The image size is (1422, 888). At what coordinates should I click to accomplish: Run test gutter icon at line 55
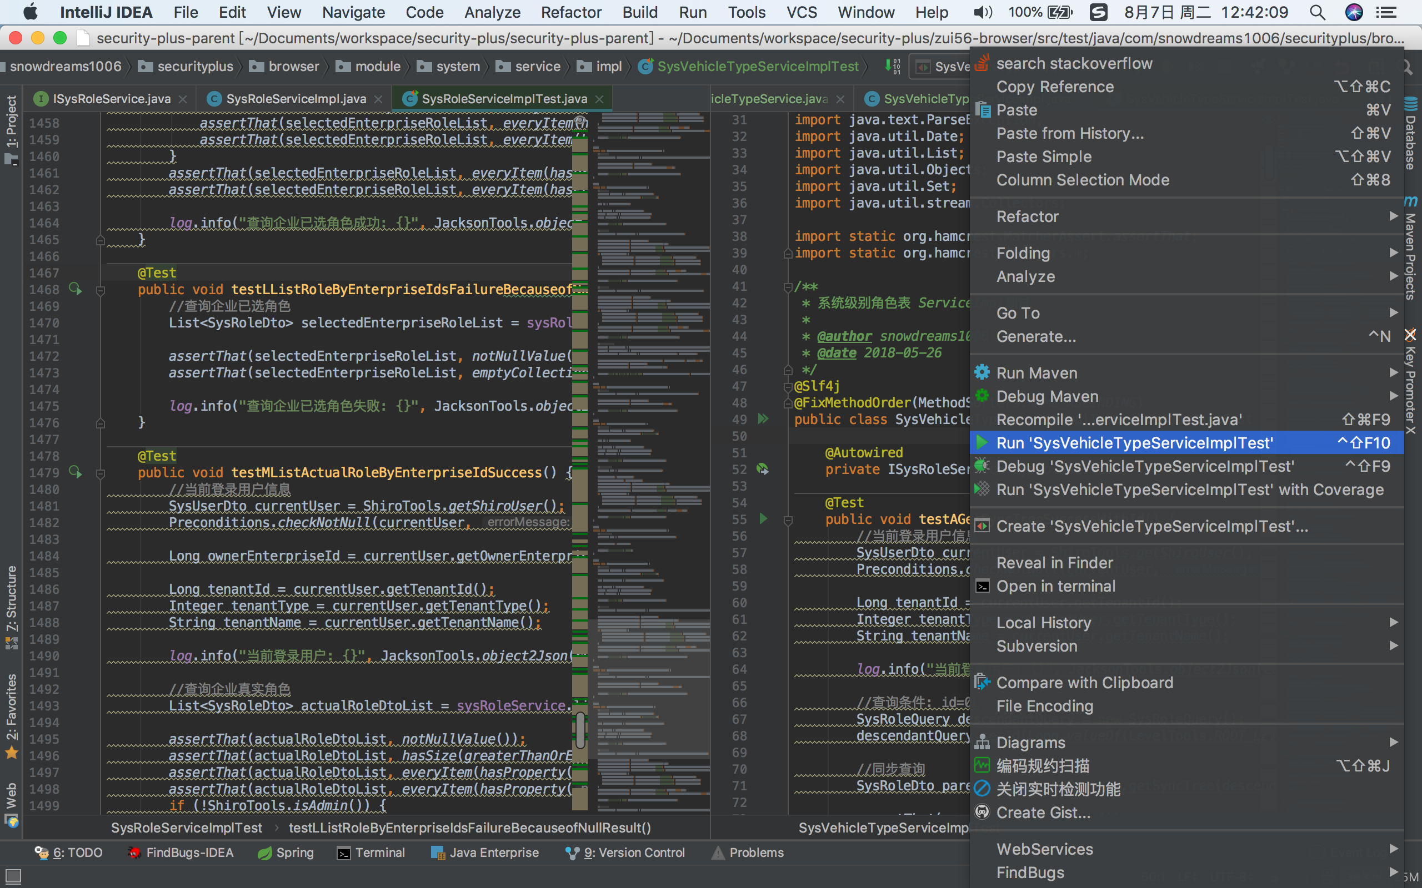763,518
